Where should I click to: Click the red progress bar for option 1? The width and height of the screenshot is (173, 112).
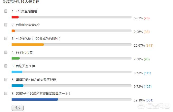click(x=15, y=17)
